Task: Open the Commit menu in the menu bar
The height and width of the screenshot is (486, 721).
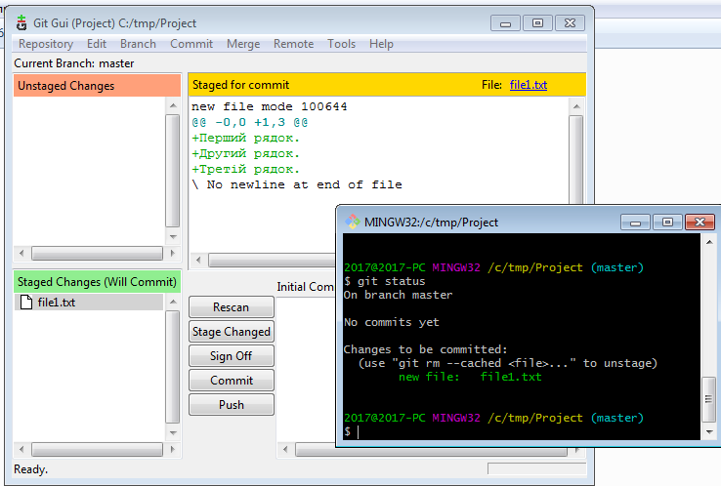Action: click(x=191, y=44)
